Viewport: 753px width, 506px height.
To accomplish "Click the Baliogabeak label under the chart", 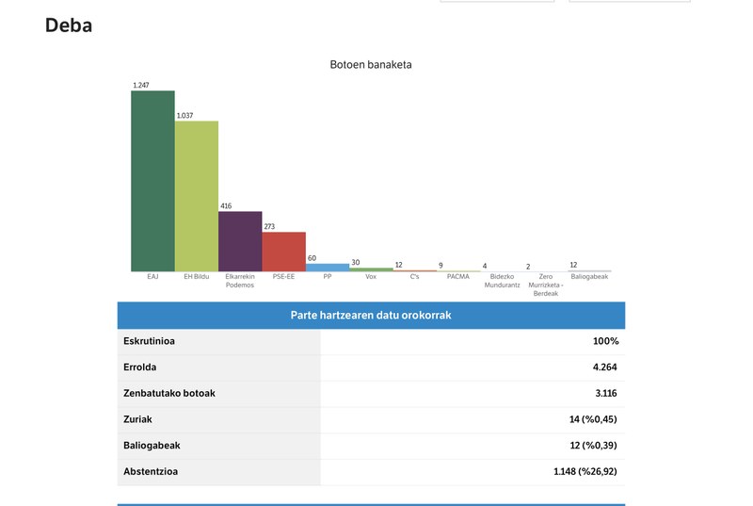I will coord(589,277).
